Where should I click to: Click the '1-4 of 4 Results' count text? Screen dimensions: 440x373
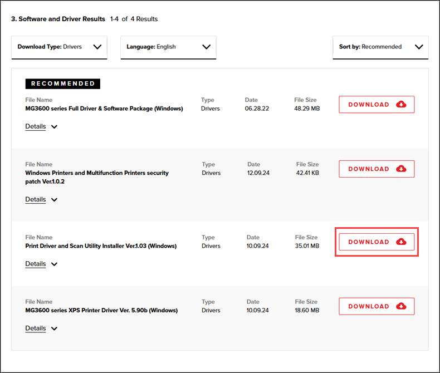point(134,19)
